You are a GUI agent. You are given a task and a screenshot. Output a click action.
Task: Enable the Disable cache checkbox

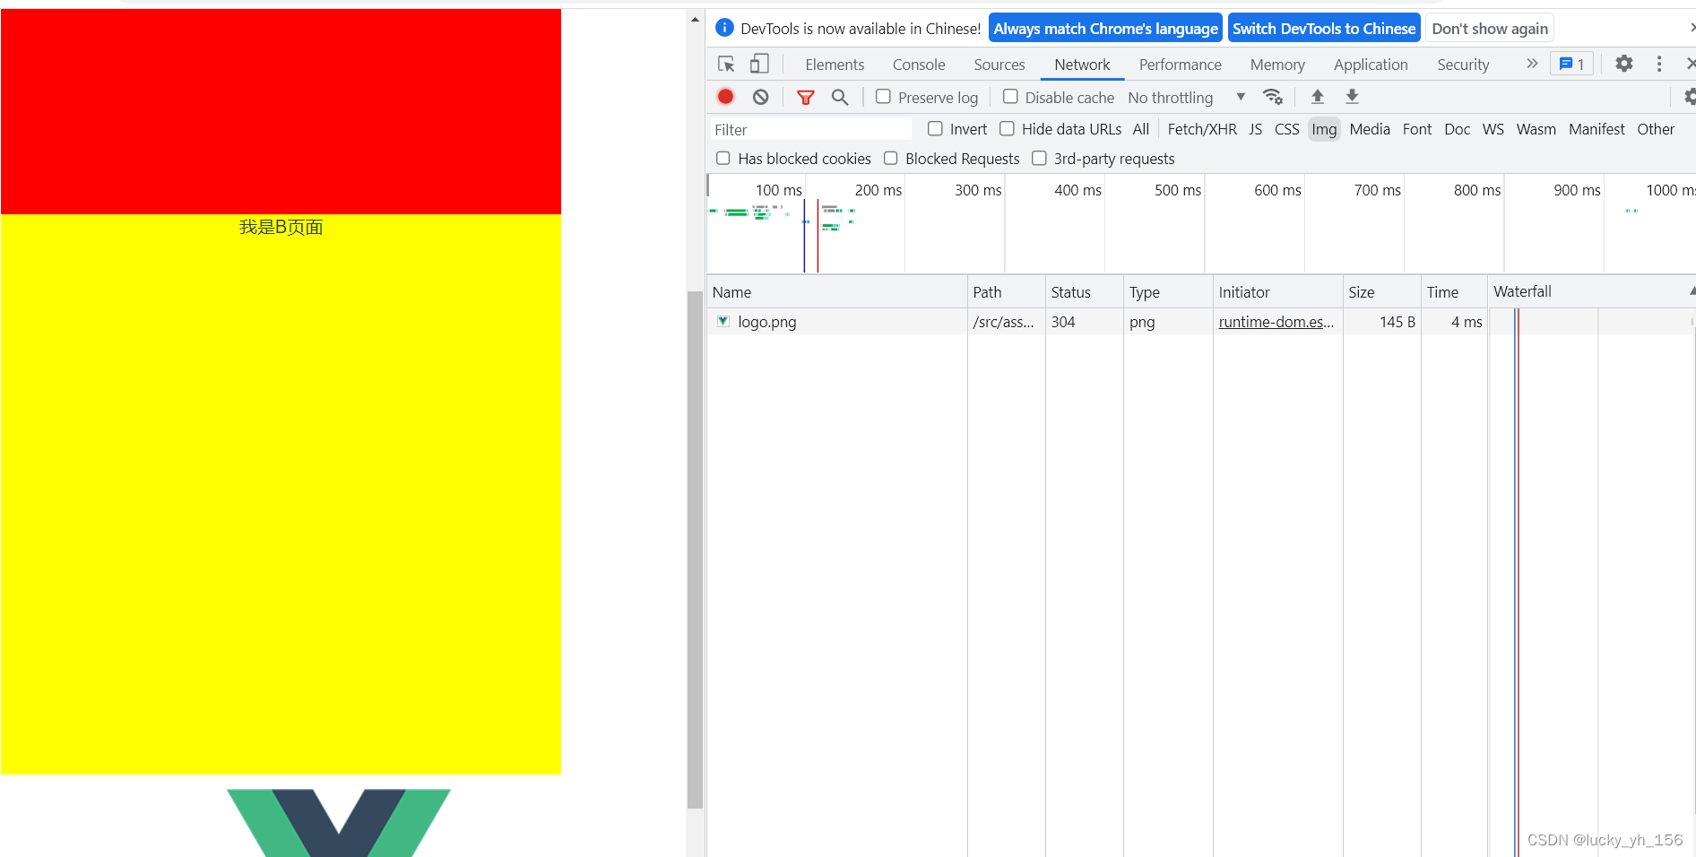click(1010, 97)
